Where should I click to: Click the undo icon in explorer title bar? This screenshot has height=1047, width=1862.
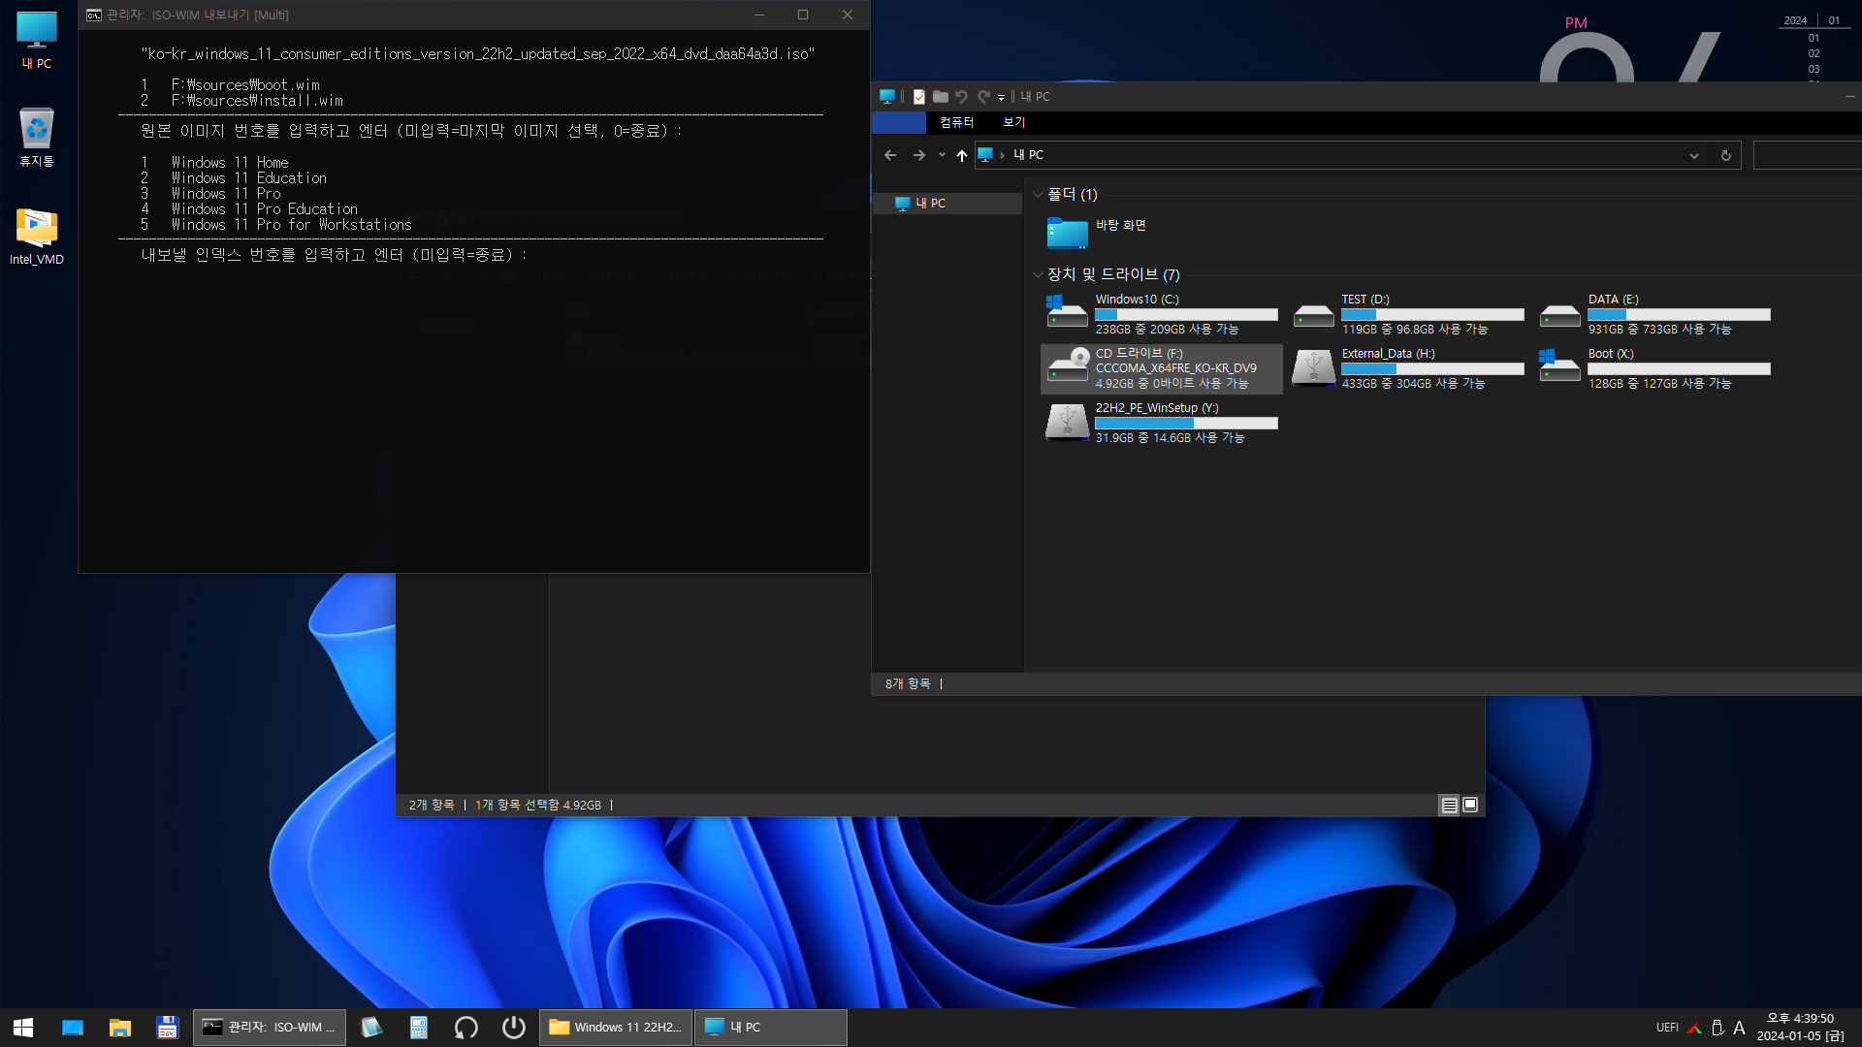[962, 97]
